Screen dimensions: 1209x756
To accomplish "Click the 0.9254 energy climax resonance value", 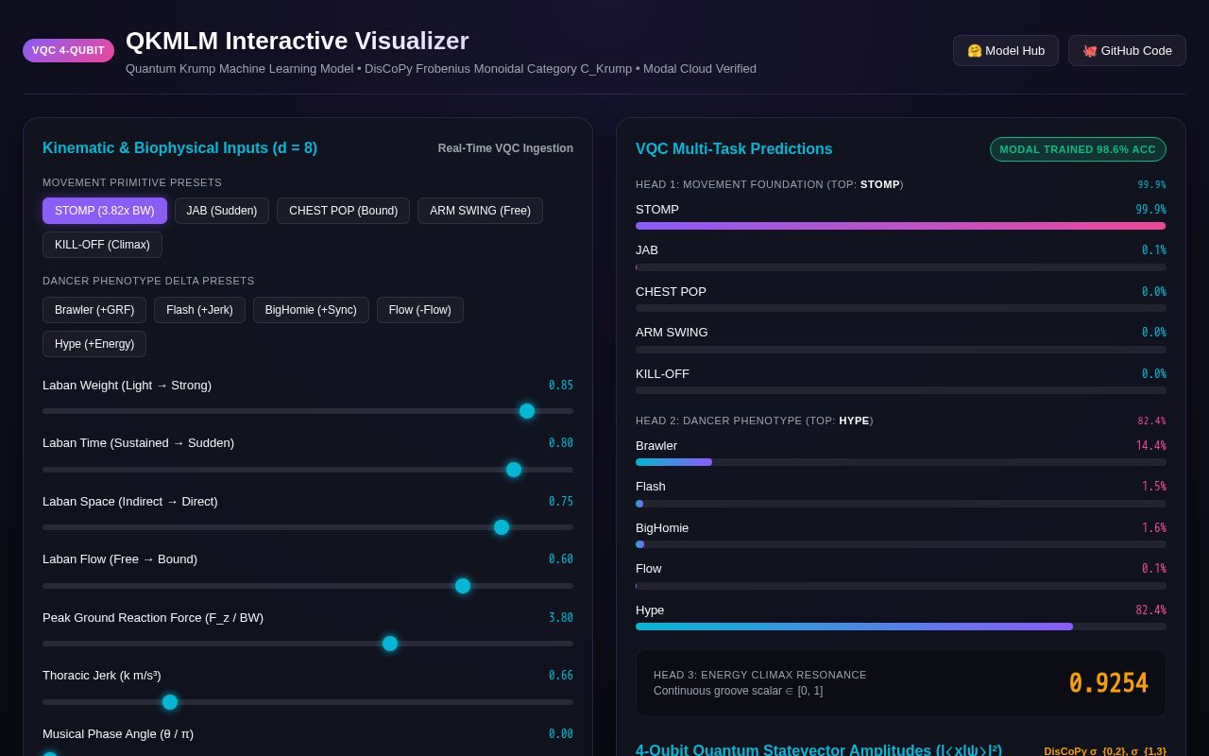I will pyautogui.click(x=1109, y=683).
